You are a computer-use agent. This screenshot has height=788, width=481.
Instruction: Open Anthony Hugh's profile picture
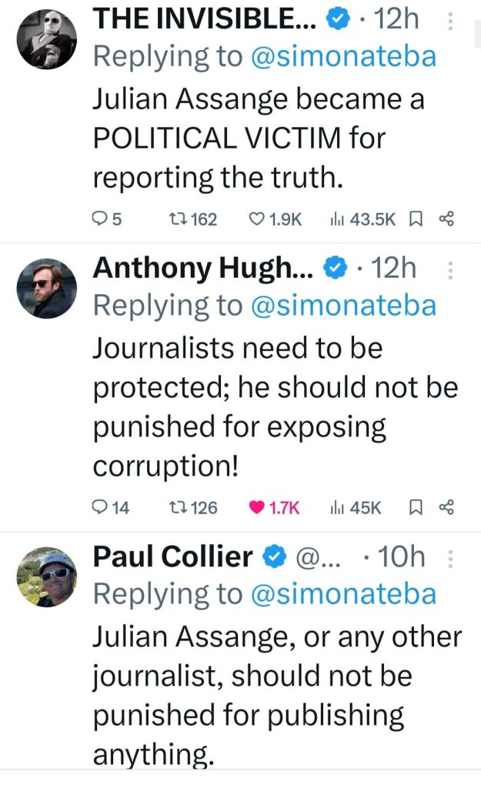pos(47,289)
